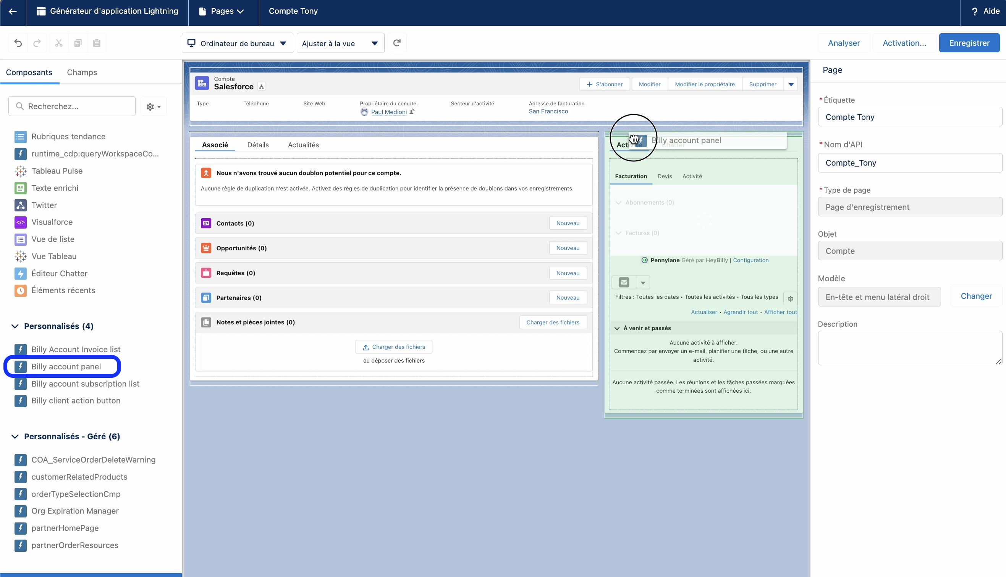
Task: Open the Pages dropdown menu
Action: pyautogui.click(x=221, y=11)
